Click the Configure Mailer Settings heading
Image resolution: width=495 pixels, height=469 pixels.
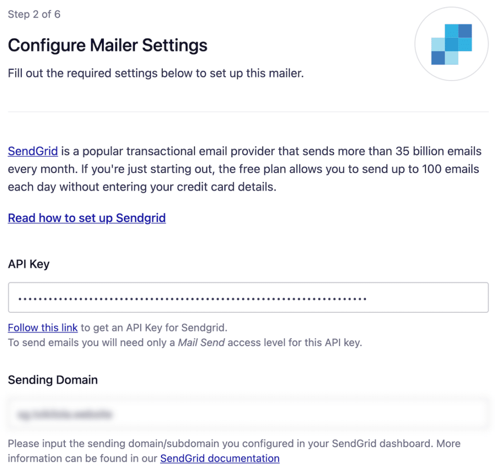tap(107, 45)
